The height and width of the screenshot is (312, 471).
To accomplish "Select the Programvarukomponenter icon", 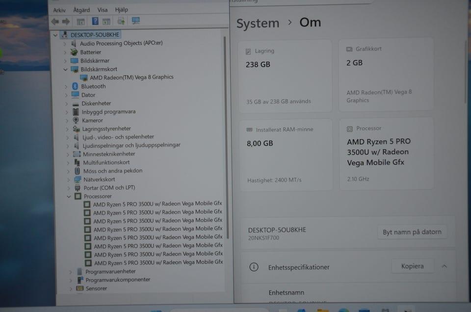I will [80, 280].
